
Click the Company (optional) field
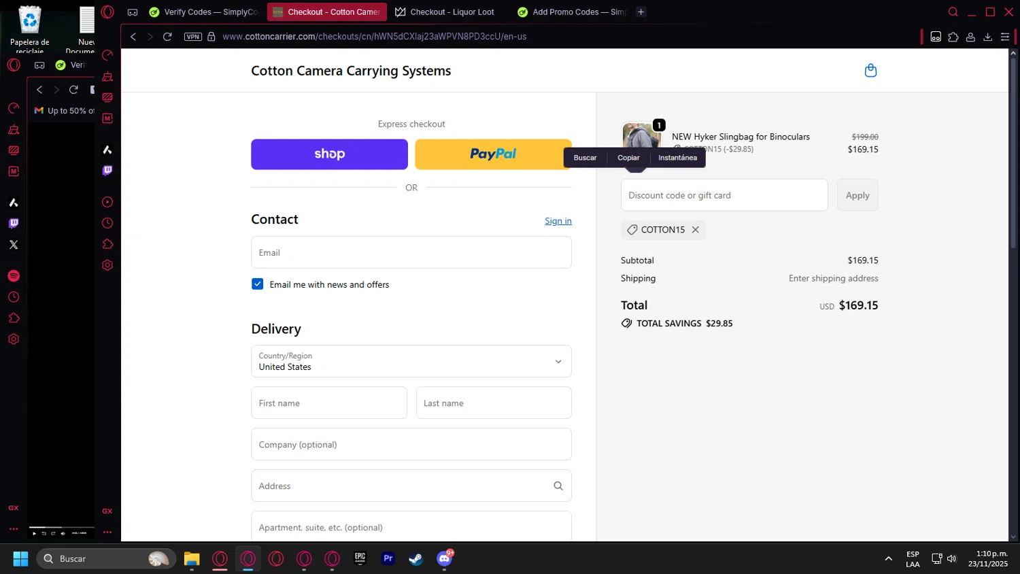tap(411, 444)
